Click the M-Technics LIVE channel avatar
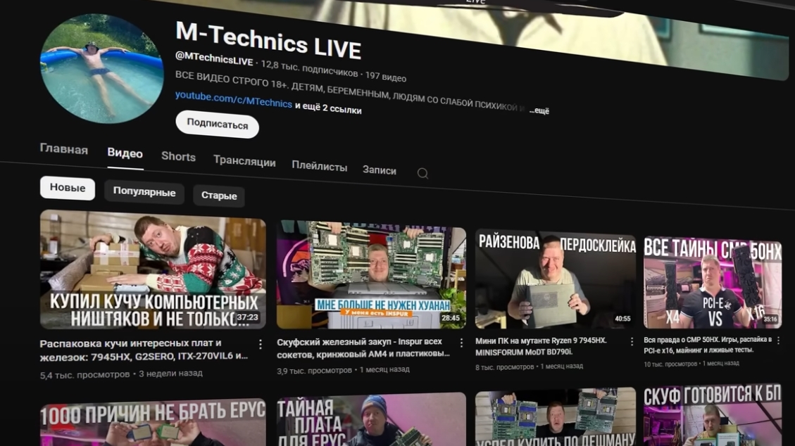 [102, 68]
